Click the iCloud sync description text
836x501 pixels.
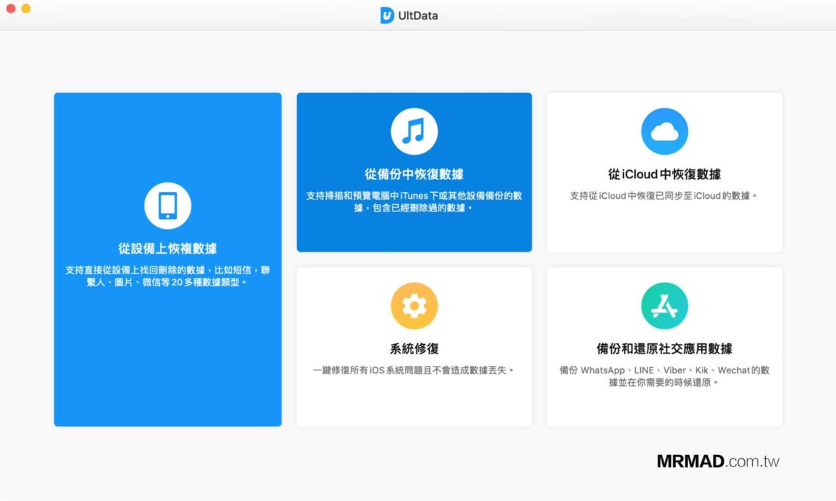pos(664,197)
